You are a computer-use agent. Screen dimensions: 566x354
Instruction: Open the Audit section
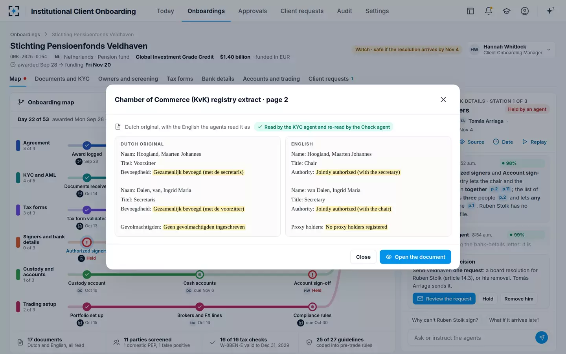[344, 11]
